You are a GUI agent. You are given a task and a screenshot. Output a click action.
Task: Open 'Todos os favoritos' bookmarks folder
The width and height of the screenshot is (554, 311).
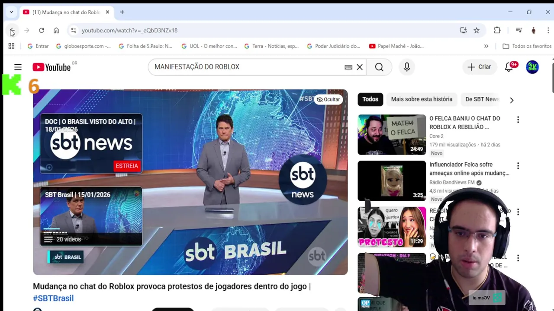tap(527, 46)
